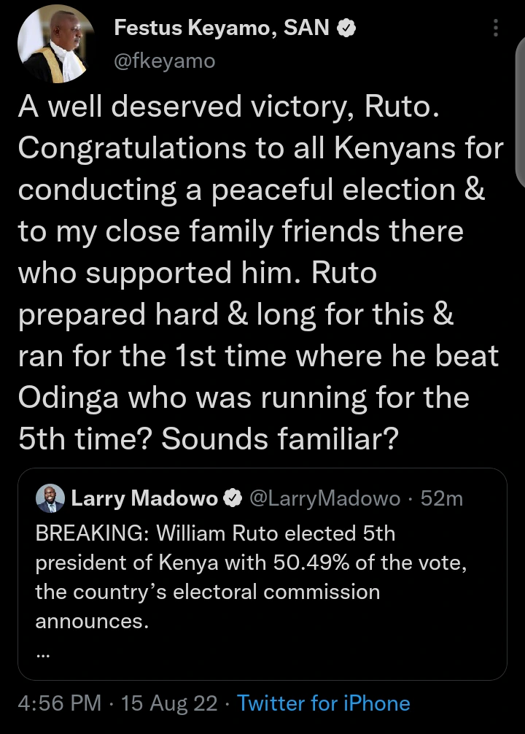Open the @LarryMadowo handle
This screenshot has width=525, height=734.
click(x=325, y=498)
